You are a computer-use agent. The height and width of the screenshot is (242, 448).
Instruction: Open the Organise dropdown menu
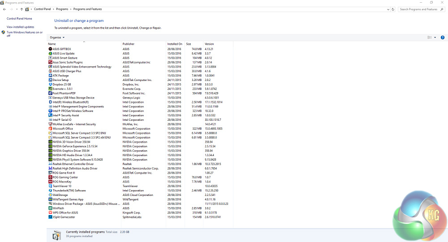57,38
